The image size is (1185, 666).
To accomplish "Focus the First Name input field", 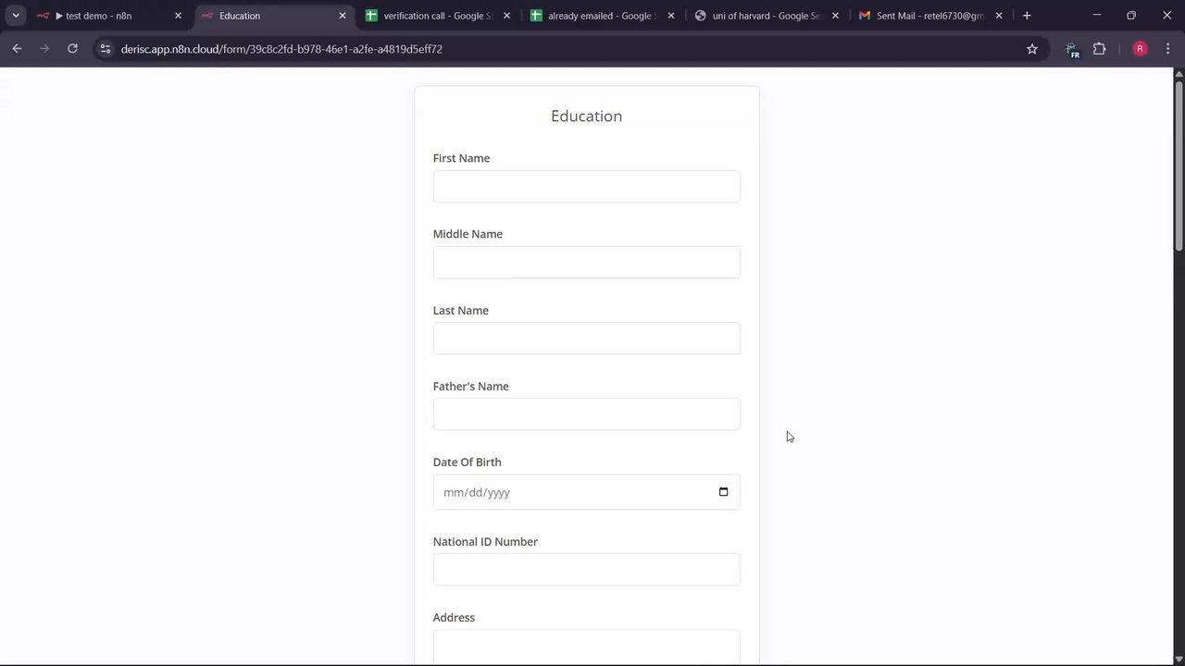I will (x=586, y=186).
